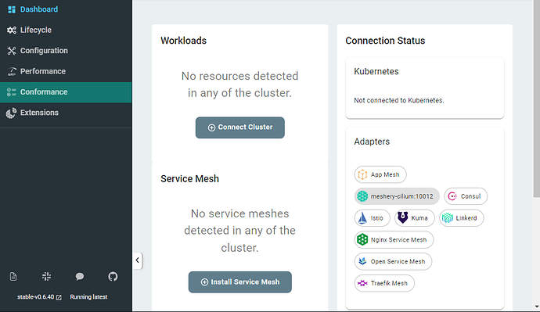Select the Istio adapter chip
The image size is (540, 312).
(372, 217)
